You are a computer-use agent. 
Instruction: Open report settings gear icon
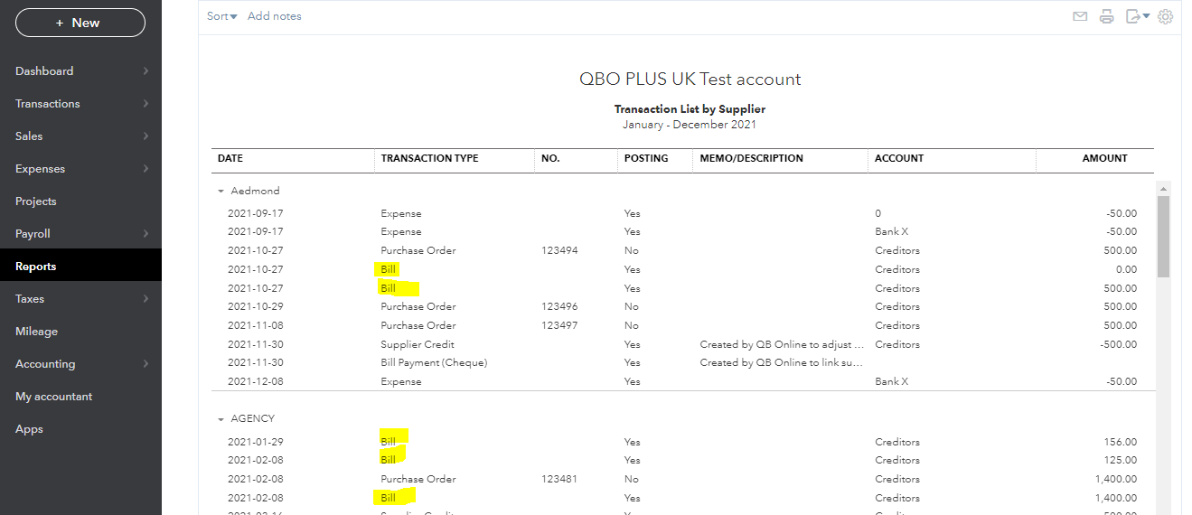[1165, 16]
